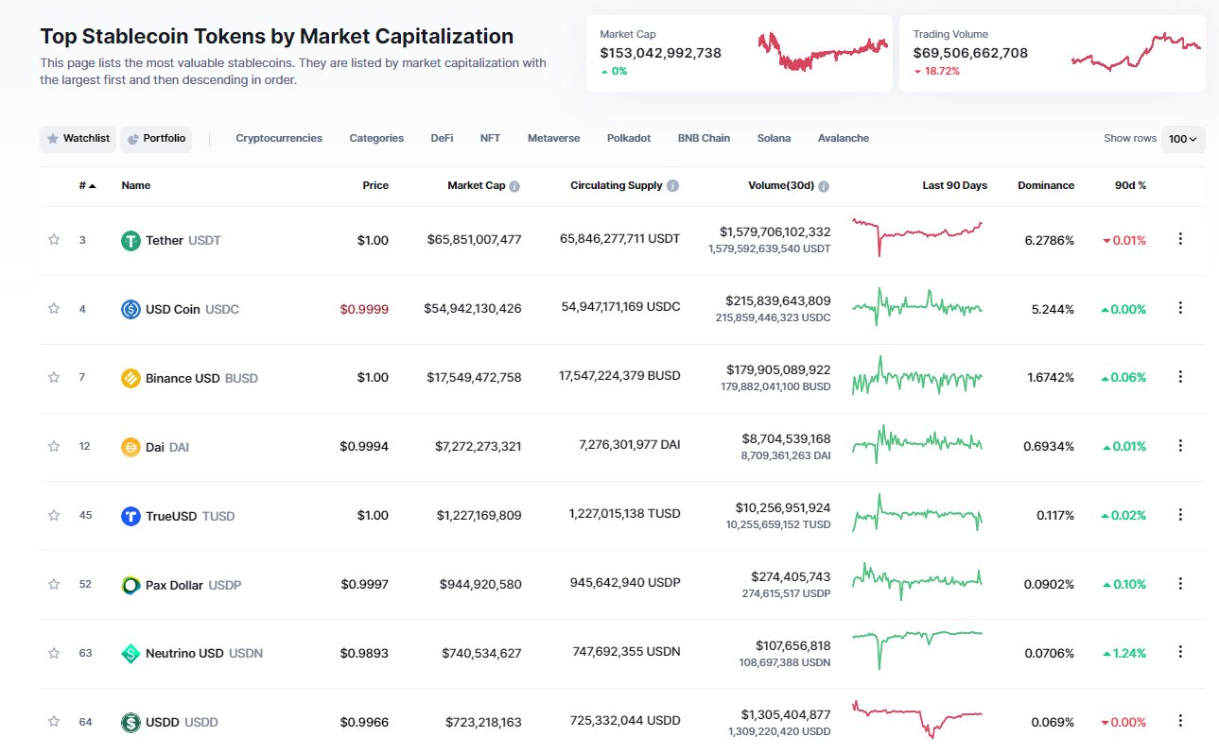Screen dimensions: 1219x754
Task: Click the USDD coin logo icon
Action: (131, 722)
